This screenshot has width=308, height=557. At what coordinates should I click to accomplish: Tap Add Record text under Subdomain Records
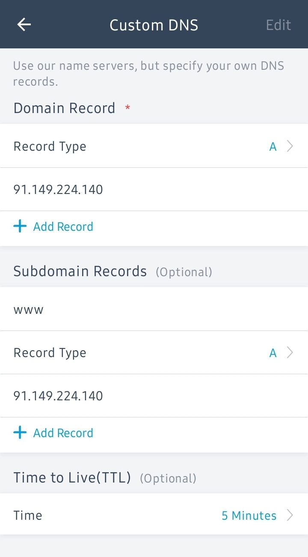63,433
